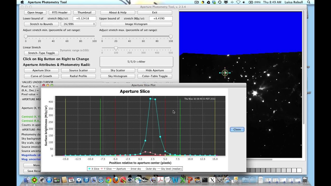Open the Radial Profile plot
The width and height of the screenshot is (331, 186).
pos(78,76)
